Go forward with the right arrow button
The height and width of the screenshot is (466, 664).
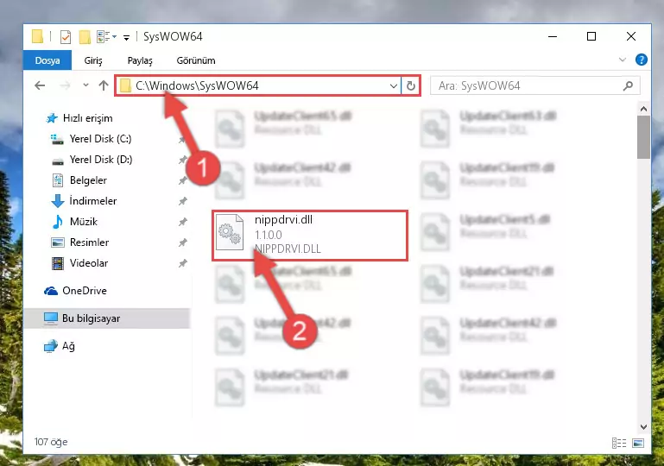click(x=65, y=85)
